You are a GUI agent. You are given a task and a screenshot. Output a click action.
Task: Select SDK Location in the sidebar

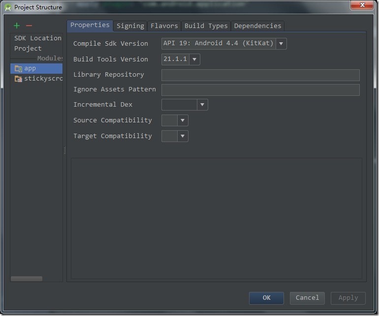(x=37, y=38)
